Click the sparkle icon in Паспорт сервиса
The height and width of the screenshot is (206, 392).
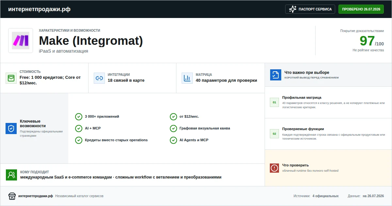click(x=293, y=9)
